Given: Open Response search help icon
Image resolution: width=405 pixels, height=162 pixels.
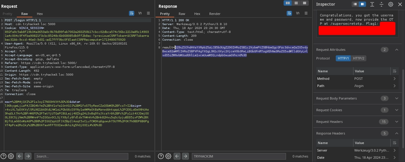Looking at the screenshot, I should click(x=161, y=156).
